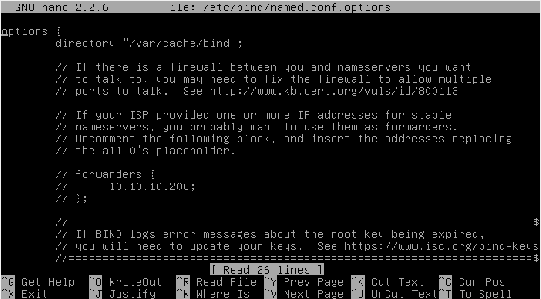This screenshot has height=299, width=541.
Task: Click the ^V Next Page shortcut
Action: (x=303, y=294)
